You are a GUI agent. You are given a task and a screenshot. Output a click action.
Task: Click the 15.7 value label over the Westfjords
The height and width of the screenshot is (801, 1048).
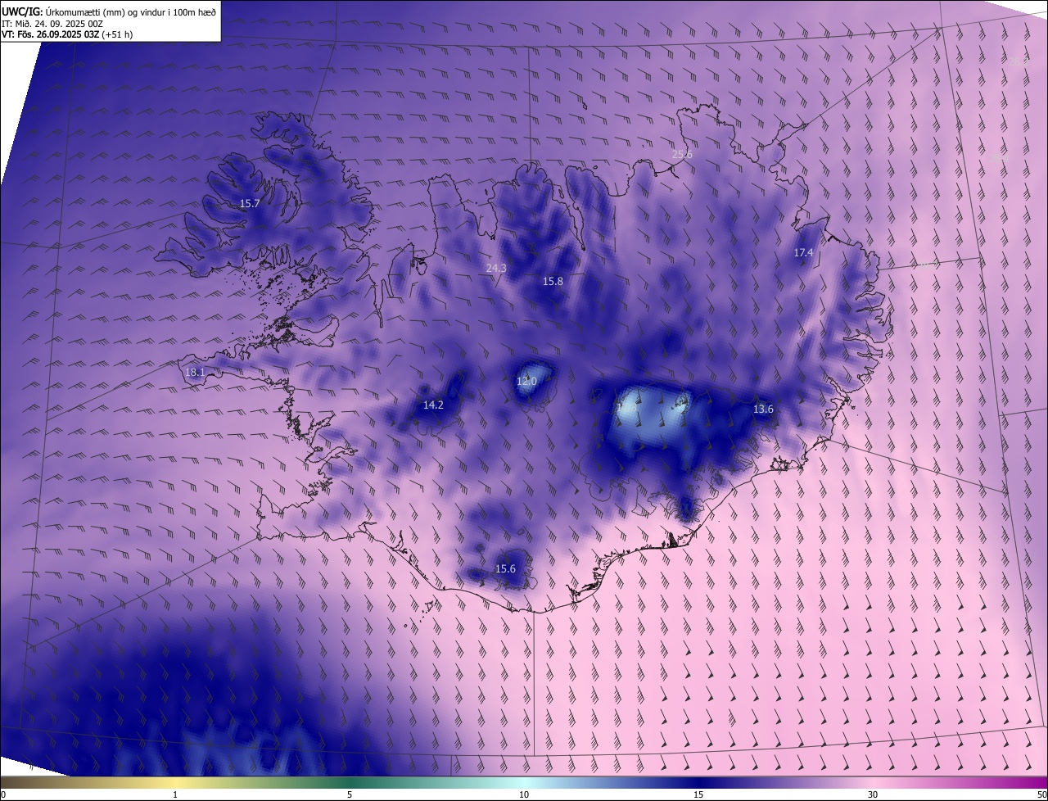click(x=250, y=203)
